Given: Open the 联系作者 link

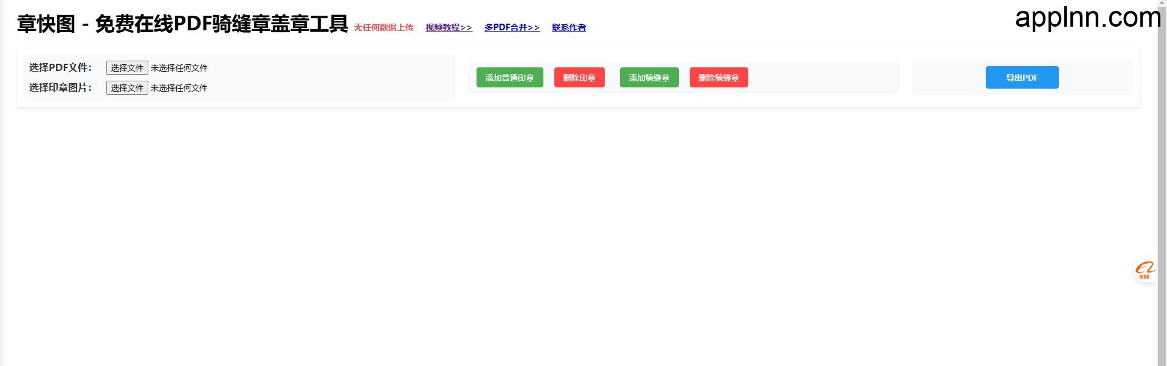Looking at the screenshot, I should point(569,27).
